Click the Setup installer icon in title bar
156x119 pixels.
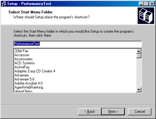pyautogui.click(x=4, y=4)
